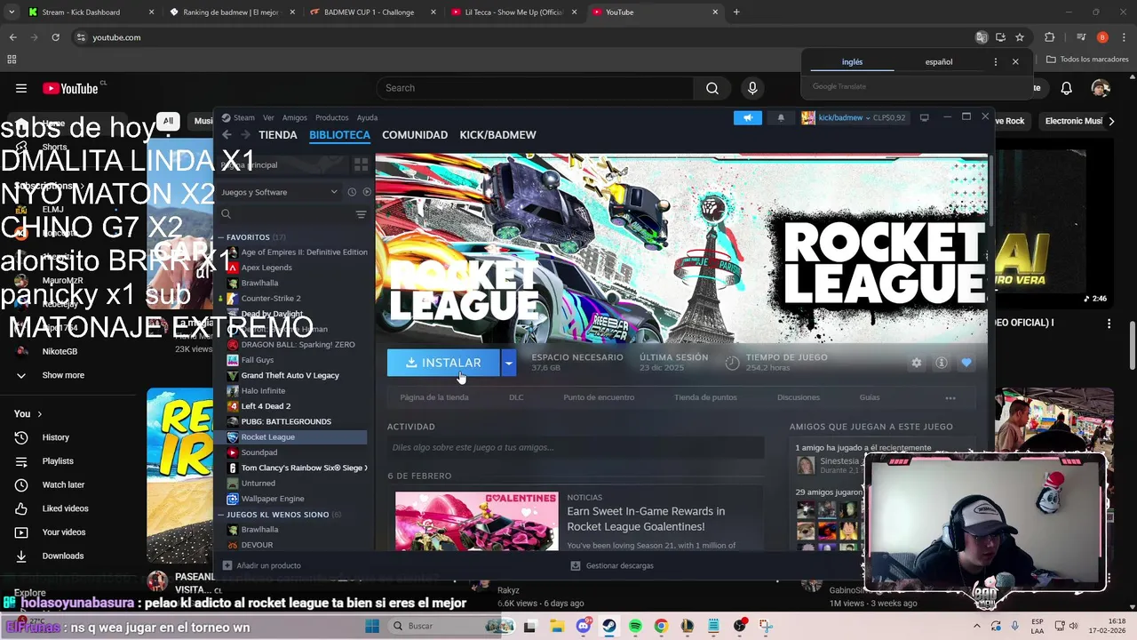Switch library to collections grid view icon
The width and height of the screenshot is (1137, 640).
click(361, 165)
